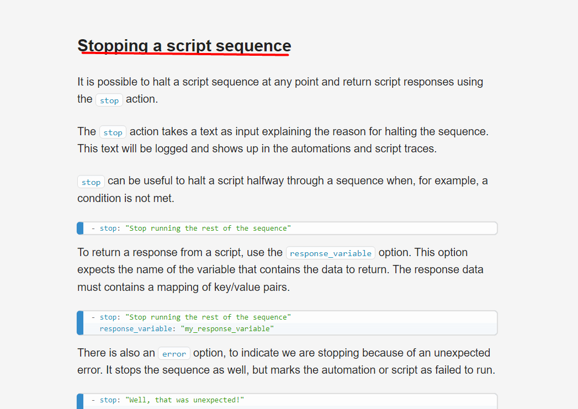This screenshot has height=409, width=578.
Task: Click the stop tag after the word "The"
Action: click(113, 132)
